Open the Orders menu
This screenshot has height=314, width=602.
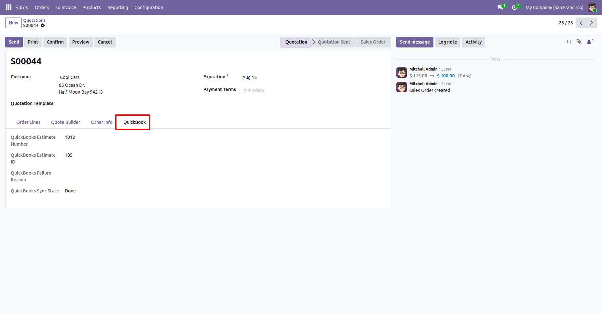(x=42, y=7)
